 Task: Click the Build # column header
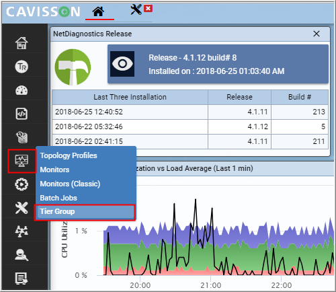point(300,97)
